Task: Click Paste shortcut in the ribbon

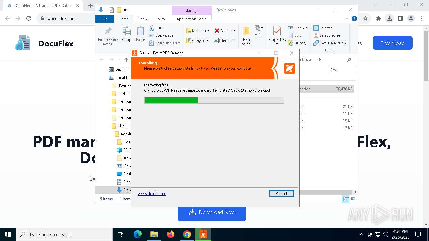Action: click(164, 43)
